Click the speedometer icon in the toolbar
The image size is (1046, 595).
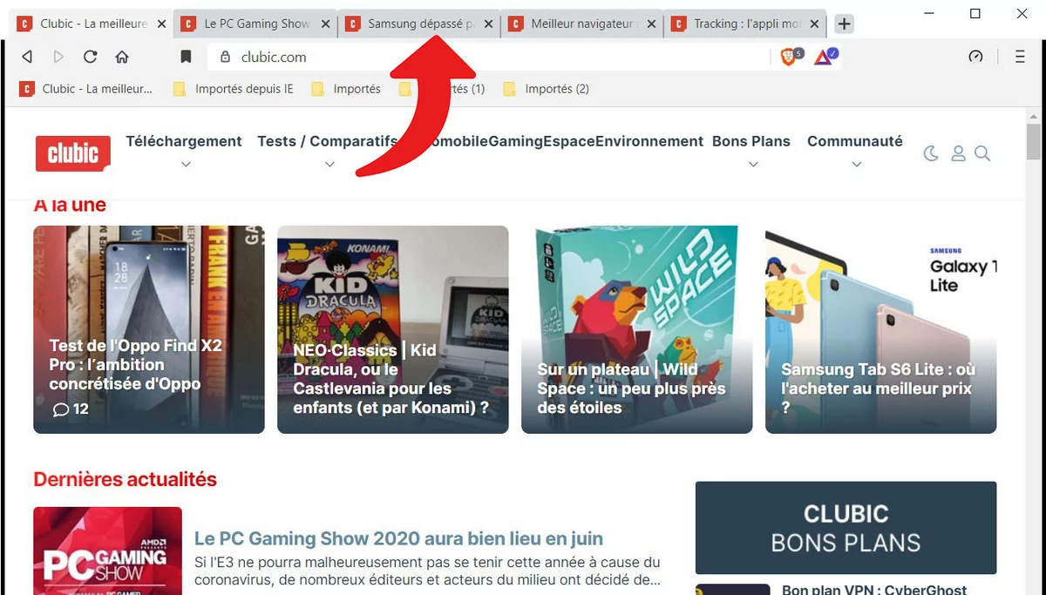(975, 57)
